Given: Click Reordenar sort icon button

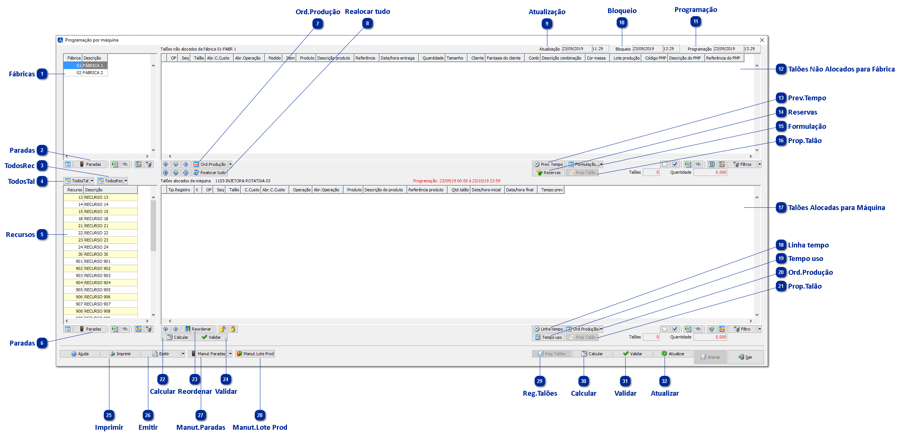Looking at the screenshot, I should click(198, 329).
